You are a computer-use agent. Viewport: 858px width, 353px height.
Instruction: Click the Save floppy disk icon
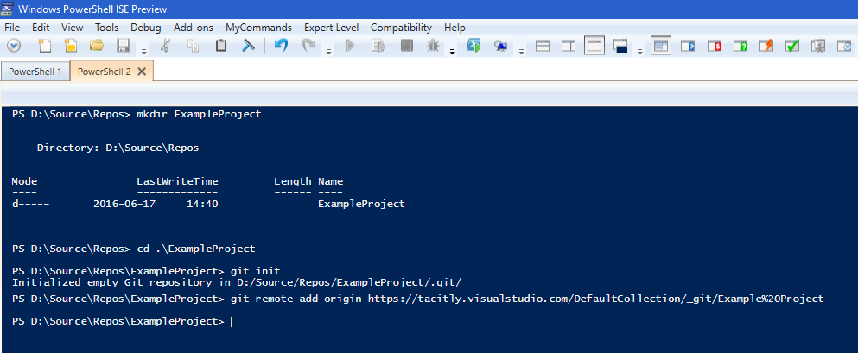(x=123, y=46)
